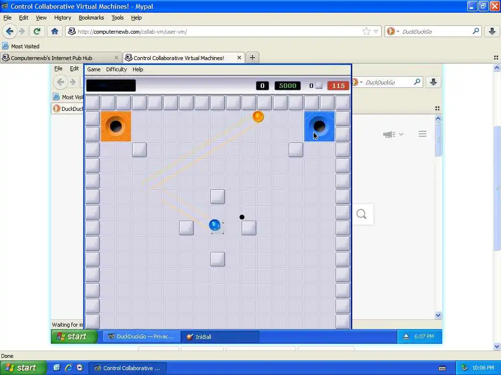Click the VM Start button

pos(74,336)
